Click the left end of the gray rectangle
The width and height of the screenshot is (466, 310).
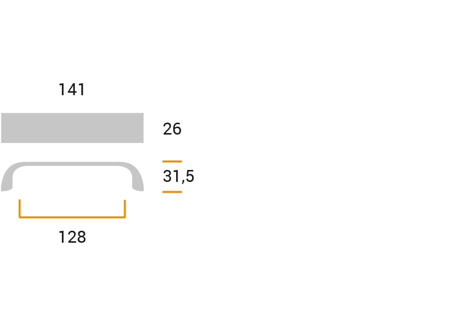(4, 128)
